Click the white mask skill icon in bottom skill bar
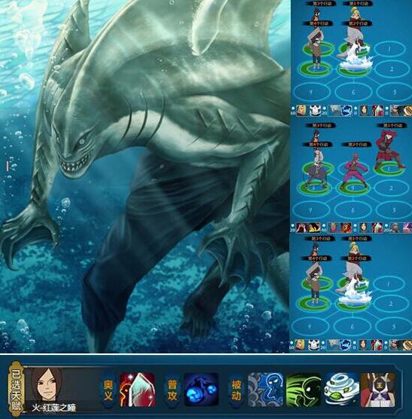Image resolution: width=412 pixels, height=419 pixels. 314,345
